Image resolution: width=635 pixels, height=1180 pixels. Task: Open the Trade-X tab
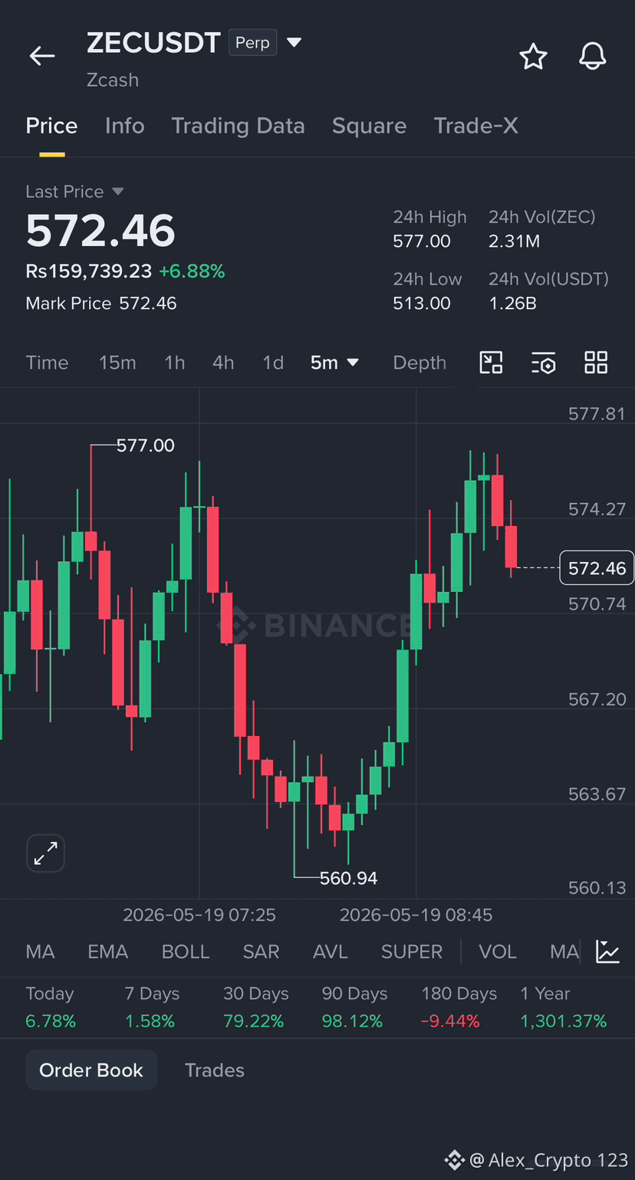tap(475, 126)
